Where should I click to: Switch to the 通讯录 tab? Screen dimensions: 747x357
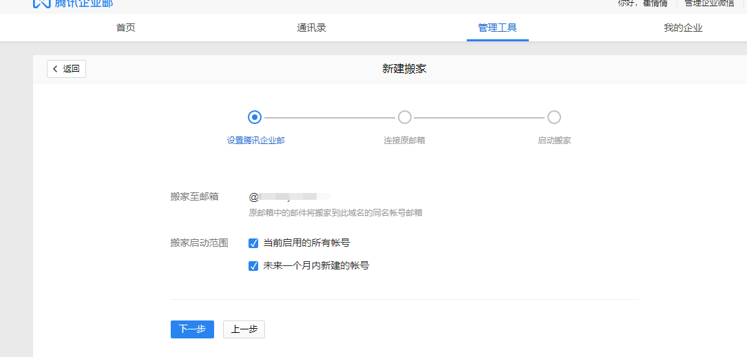[x=311, y=28]
